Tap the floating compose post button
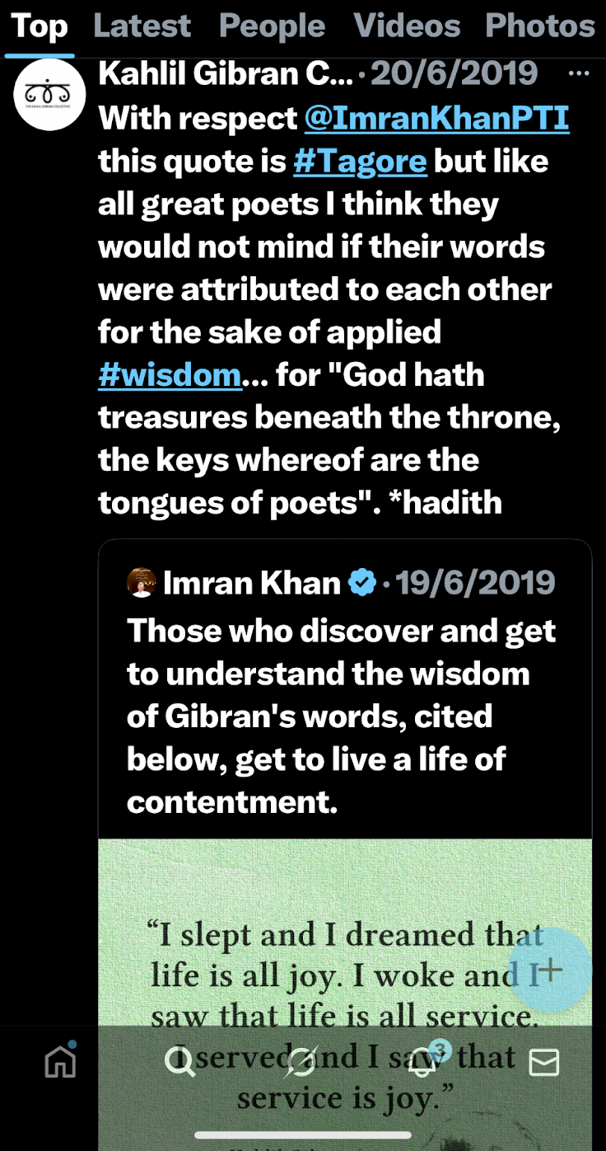Screen dimensions: 606x1151 coord(550,970)
